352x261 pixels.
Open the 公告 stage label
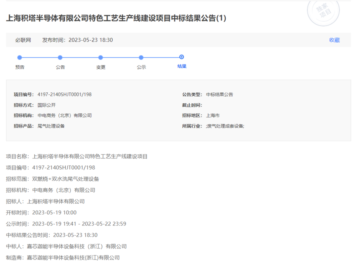point(60,67)
